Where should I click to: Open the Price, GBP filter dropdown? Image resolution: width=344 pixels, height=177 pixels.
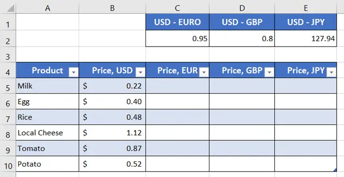pyautogui.click(x=269, y=72)
